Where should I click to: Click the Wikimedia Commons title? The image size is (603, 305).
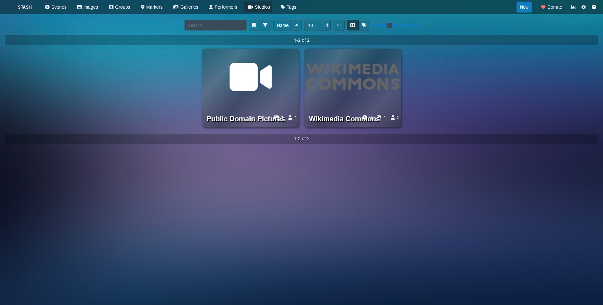pyautogui.click(x=344, y=119)
